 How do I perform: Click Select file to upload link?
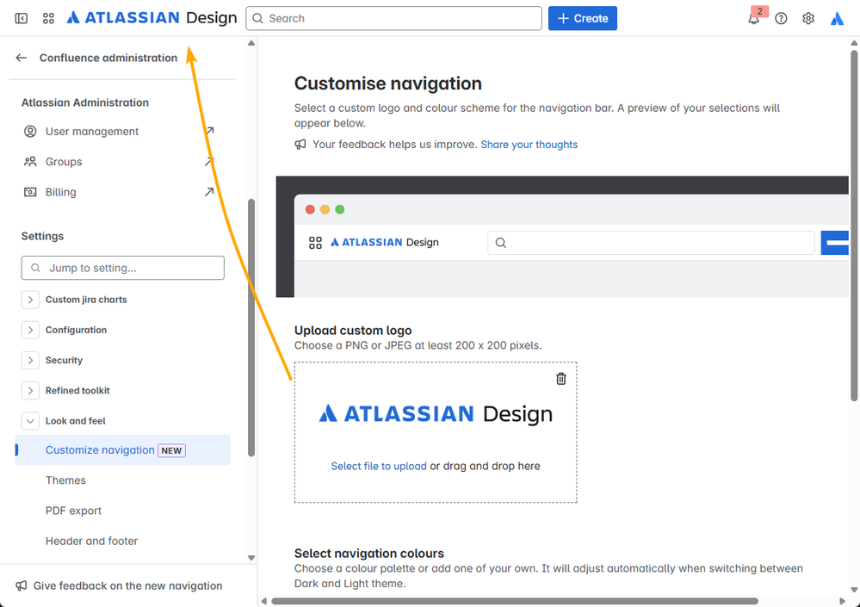[x=379, y=466]
